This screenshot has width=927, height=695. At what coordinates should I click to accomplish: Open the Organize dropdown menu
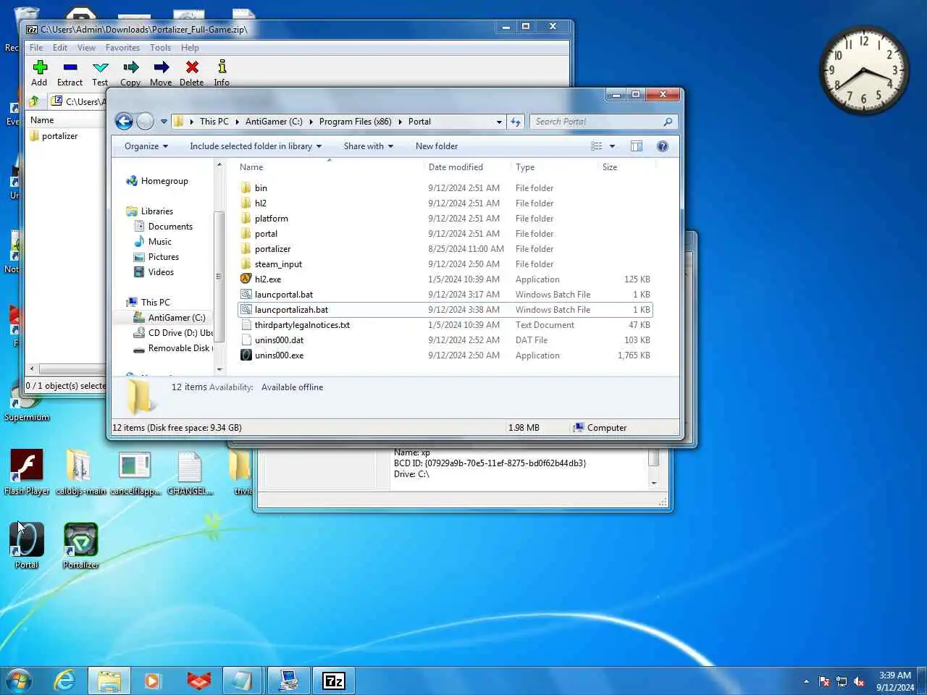146,146
